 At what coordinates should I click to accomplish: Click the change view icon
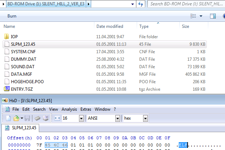[193, 16]
